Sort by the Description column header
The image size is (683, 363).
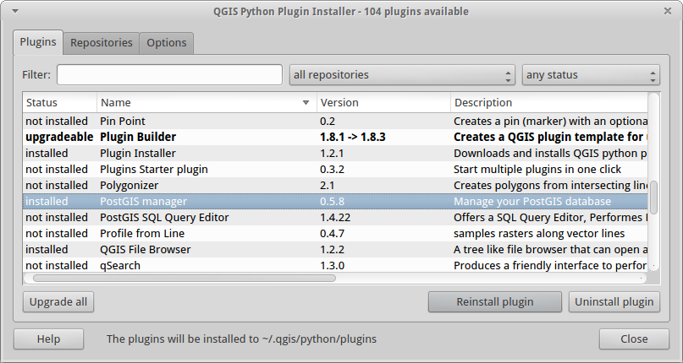[x=549, y=103]
